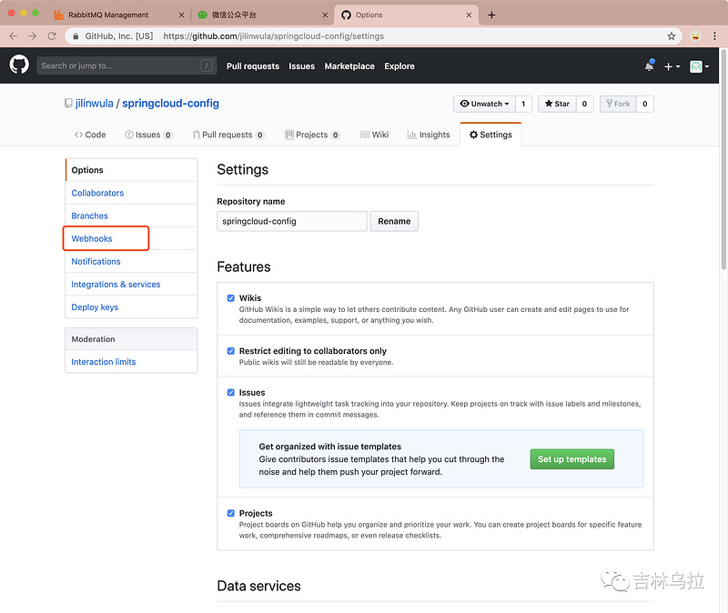Click Pull requests in top navigation
This screenshot has height=613, width=728.
[253, 65]
